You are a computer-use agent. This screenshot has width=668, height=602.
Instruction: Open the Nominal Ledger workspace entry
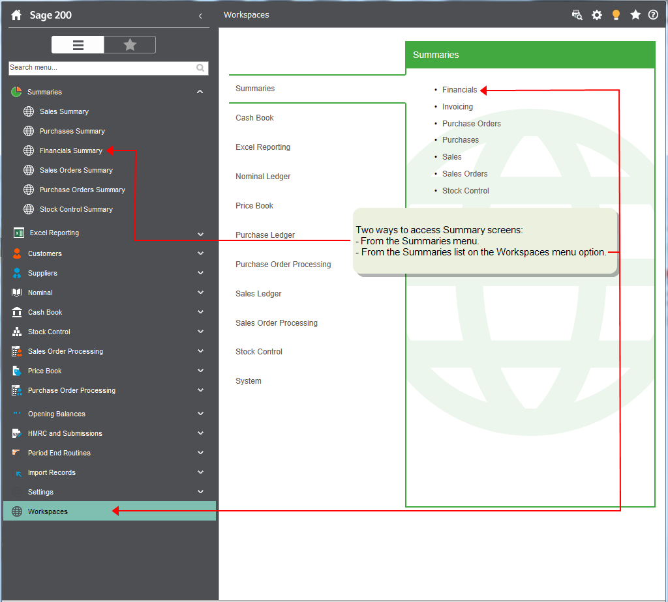[263, 176]
